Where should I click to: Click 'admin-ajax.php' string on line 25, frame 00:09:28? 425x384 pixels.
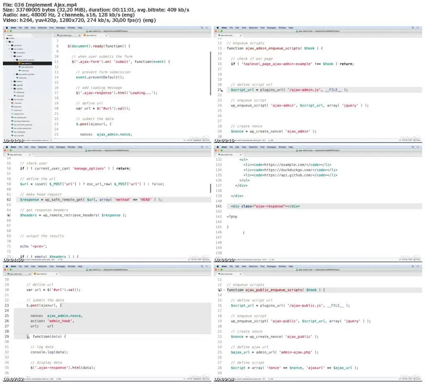(296, 353)
